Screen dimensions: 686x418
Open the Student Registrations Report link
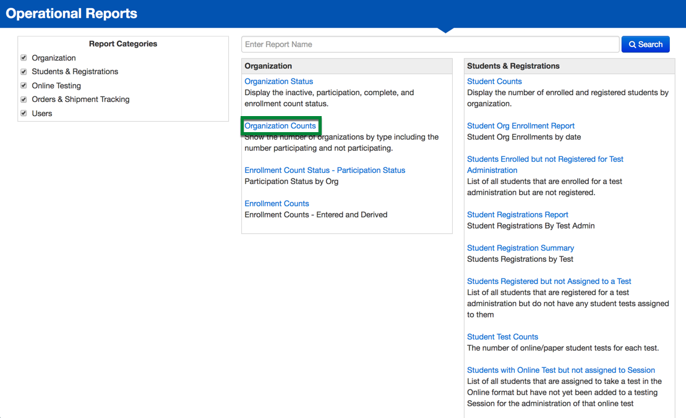coord(517,215)
